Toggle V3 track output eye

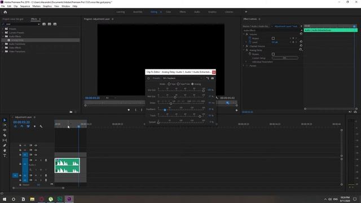[x=36, y=145]
